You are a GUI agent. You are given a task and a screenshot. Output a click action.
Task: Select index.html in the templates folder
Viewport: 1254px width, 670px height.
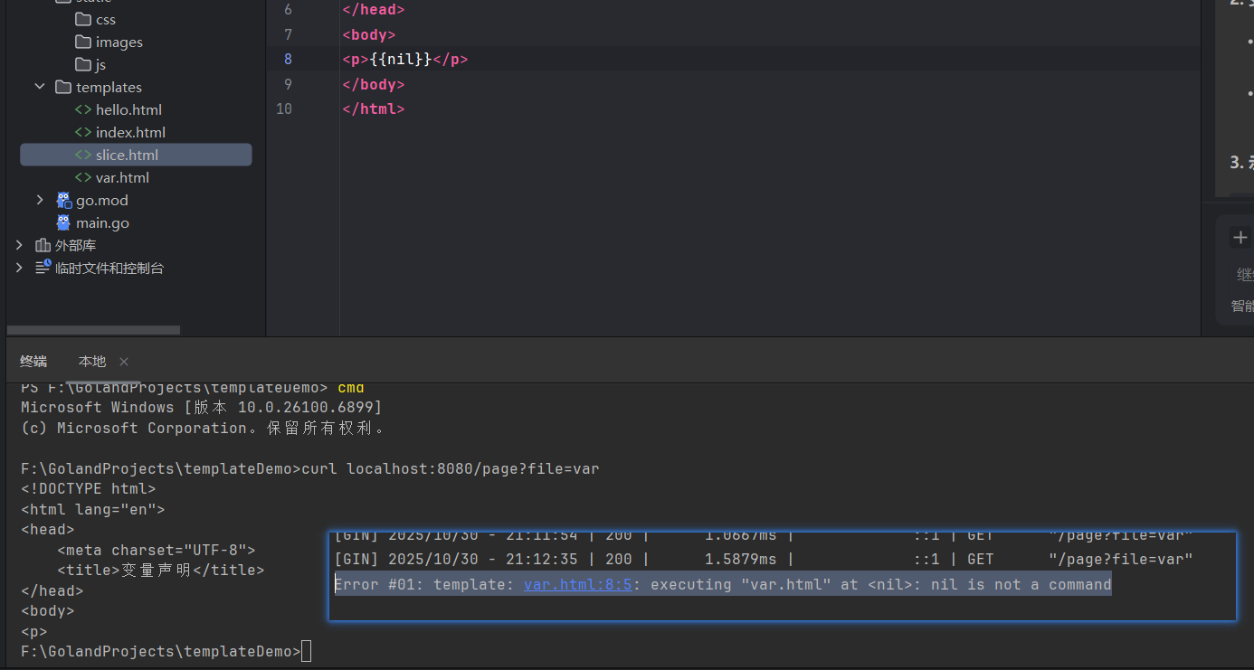(130, 132)
